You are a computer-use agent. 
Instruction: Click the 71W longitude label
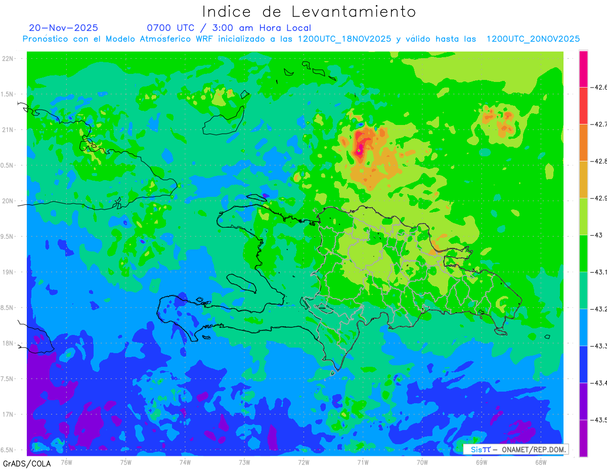pyautogui.click(x=363, y=462)
